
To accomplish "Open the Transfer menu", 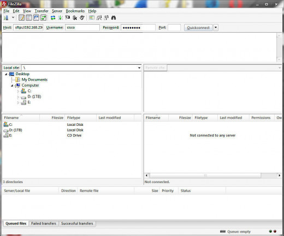I will 42,11.
